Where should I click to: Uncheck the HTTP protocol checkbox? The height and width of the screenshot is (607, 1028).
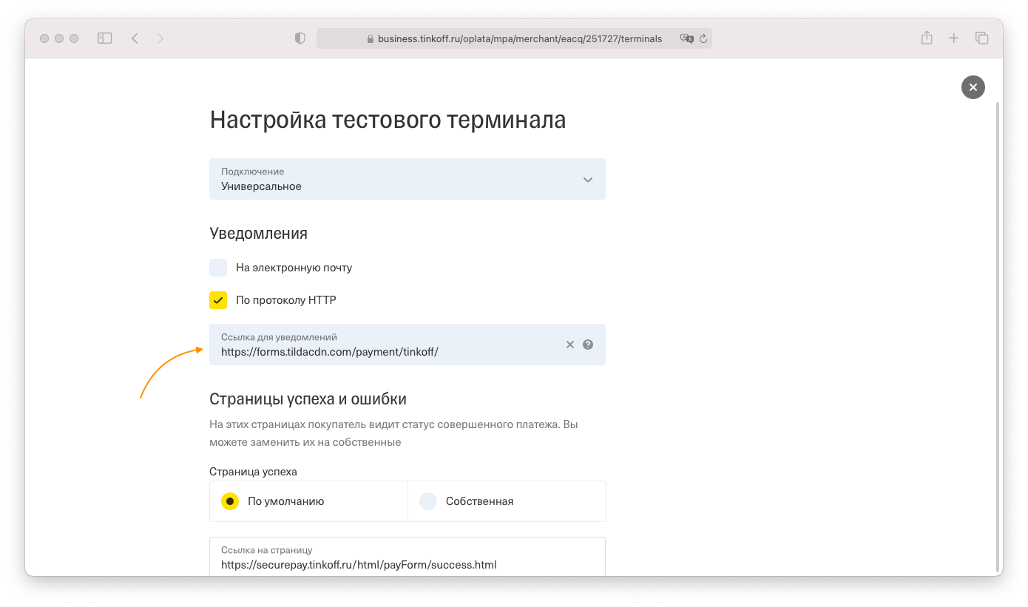tap(218, 300)
